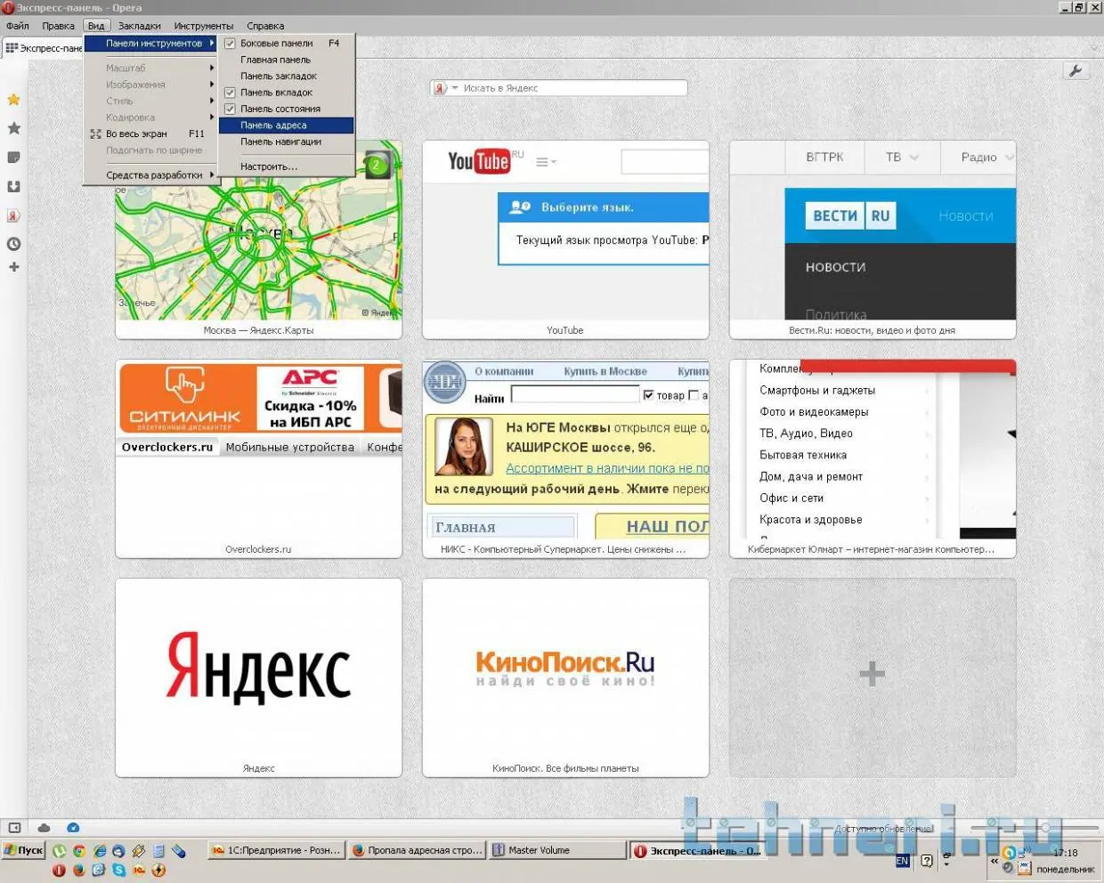Click the Firefox icon in quick launch

[x=78, y=870]
